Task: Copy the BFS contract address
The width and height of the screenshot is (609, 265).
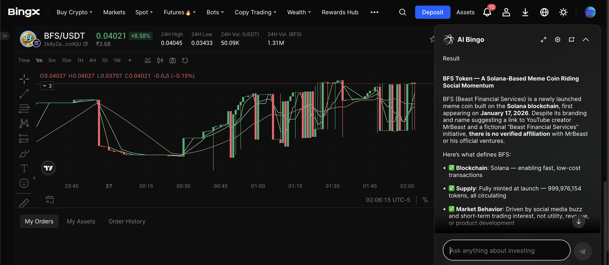Action: (86, 44)
